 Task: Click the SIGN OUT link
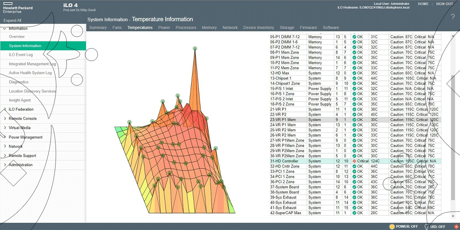tap(444, 4)
